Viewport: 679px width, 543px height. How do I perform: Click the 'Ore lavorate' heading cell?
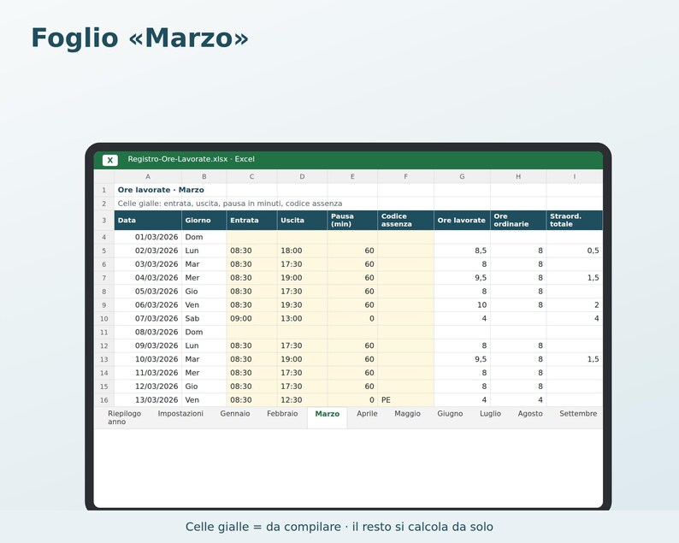coord(462,221)
